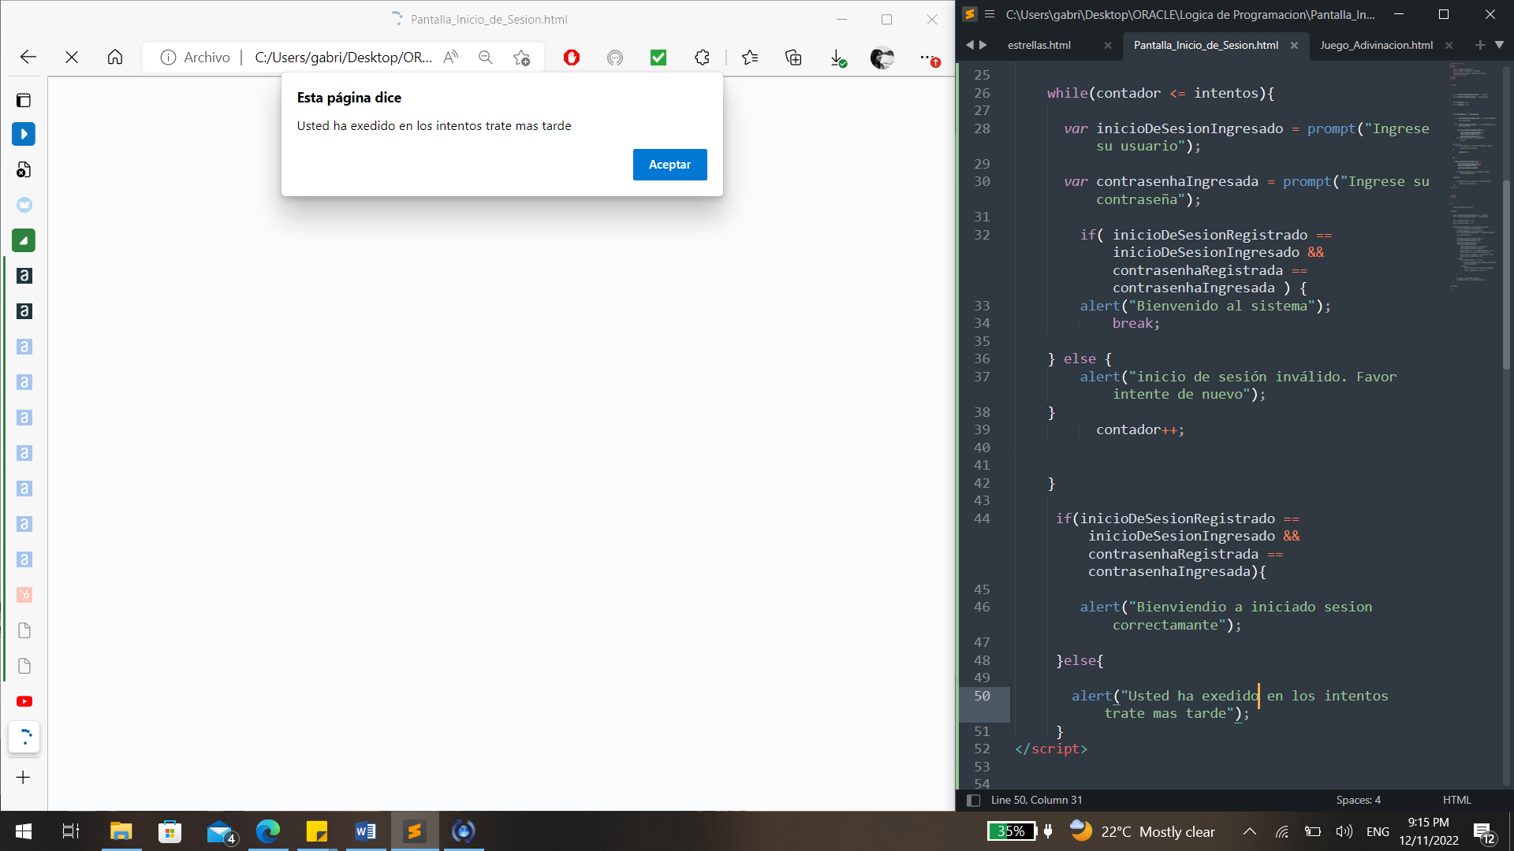
Task: Open the Downloads icon in Edge toolbar
Action: [x=837, y=58]
